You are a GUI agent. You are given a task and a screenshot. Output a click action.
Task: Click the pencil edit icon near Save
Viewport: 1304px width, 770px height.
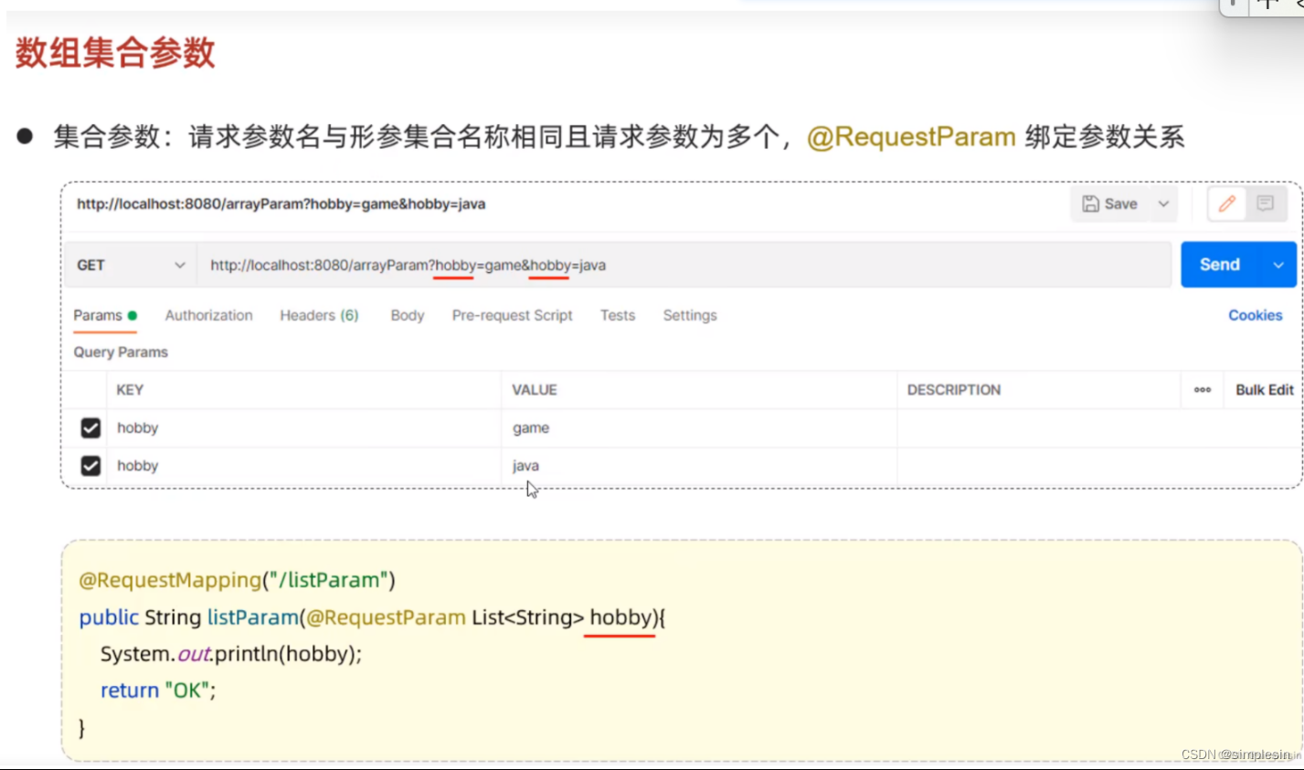coord(1225,204)
